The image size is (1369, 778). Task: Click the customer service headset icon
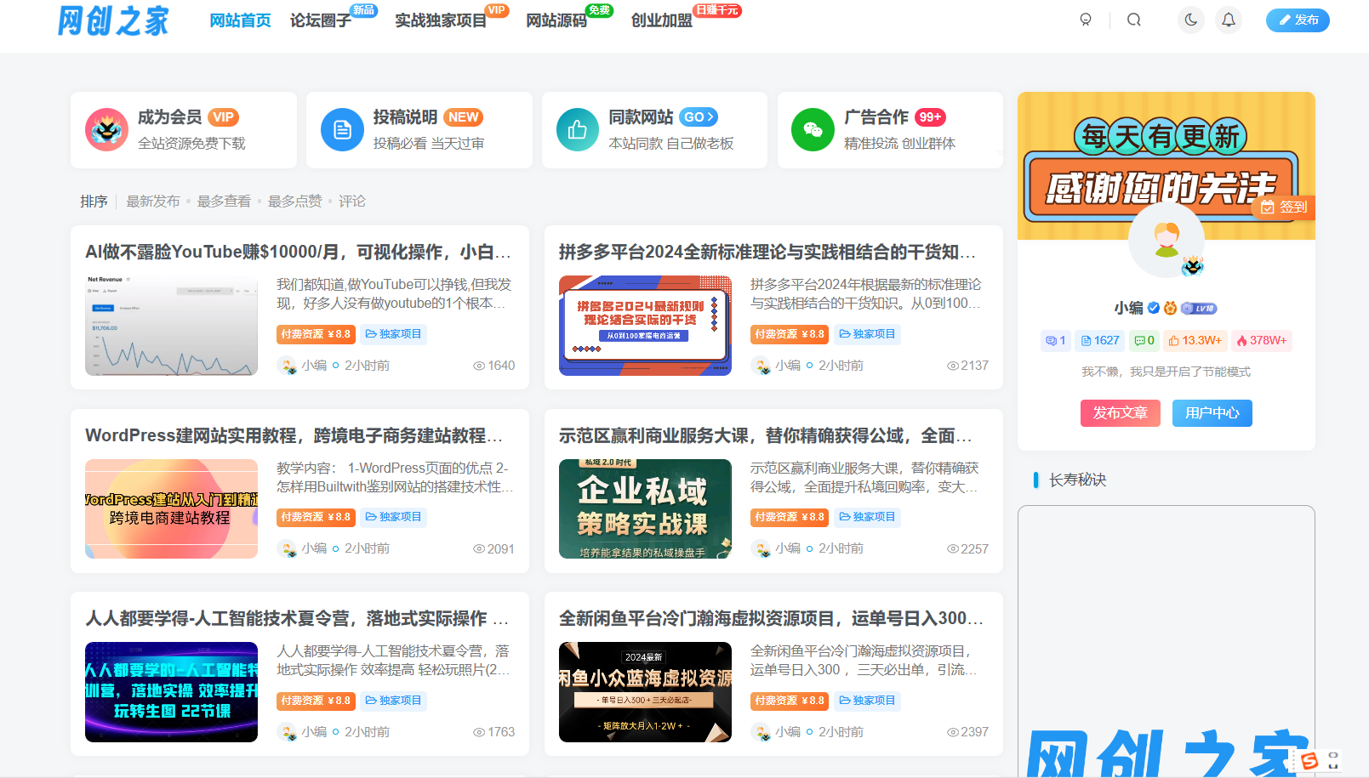(1086, 20)
